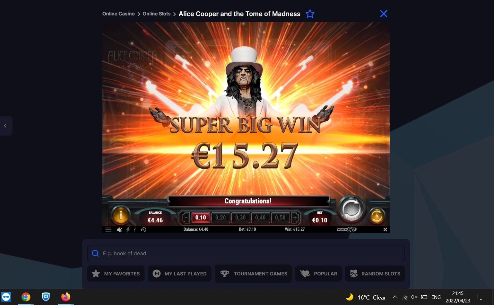Add game to favorites with star icon
This screenshot has width=494, height=305.
(310, 14)
